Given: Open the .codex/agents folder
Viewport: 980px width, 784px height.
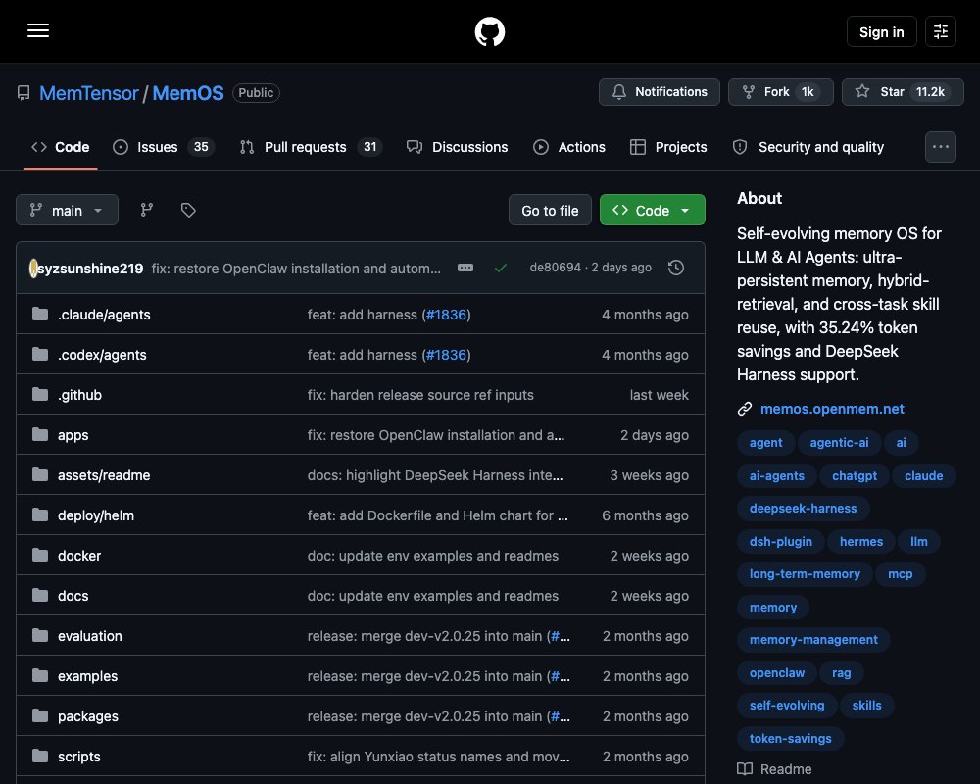Looking at the screenshot, I should 102,355.
